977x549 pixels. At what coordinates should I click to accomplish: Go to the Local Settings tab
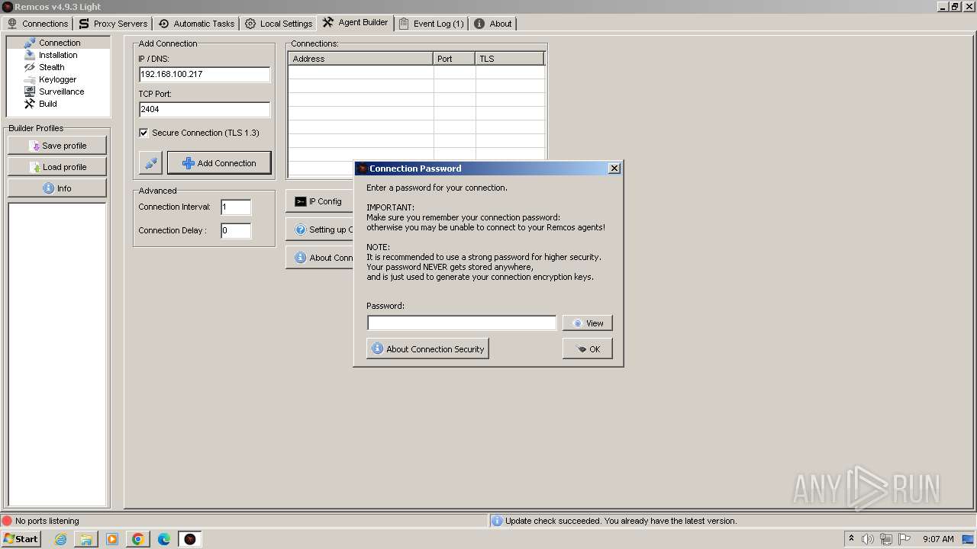[x=279, y=24]
